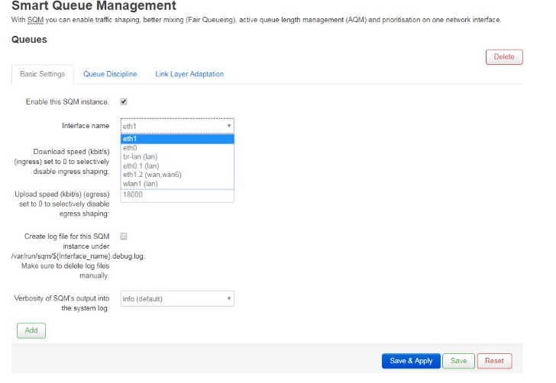Select eth1 option in the interface list

pyautogui.click(x=177, y=139)
